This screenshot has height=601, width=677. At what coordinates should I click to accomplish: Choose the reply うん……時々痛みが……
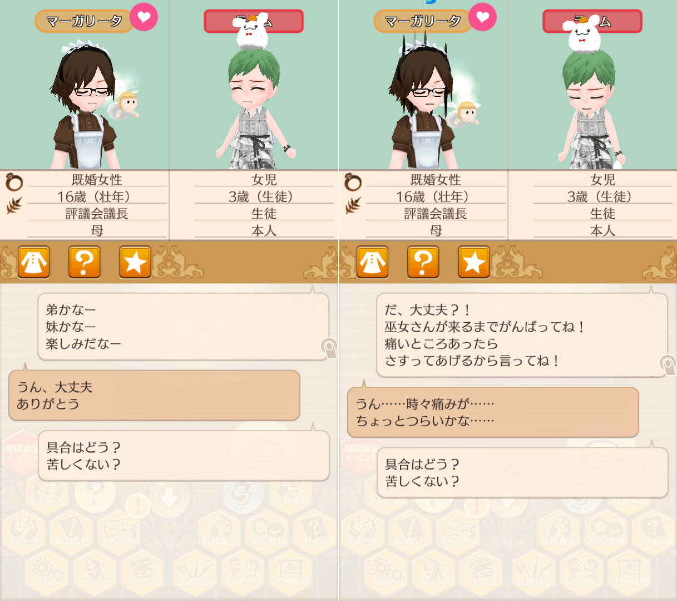493,412
